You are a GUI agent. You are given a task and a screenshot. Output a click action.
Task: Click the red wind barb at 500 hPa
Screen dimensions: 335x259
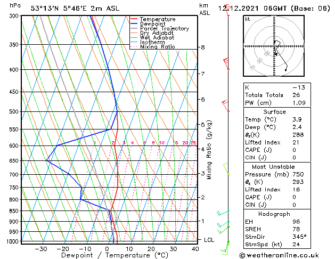(226, 106)
